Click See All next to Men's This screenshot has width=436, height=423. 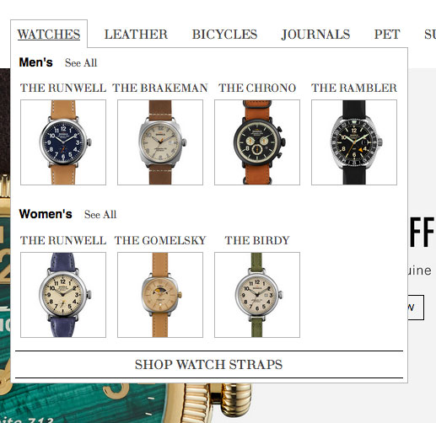(x=81, y=62)
